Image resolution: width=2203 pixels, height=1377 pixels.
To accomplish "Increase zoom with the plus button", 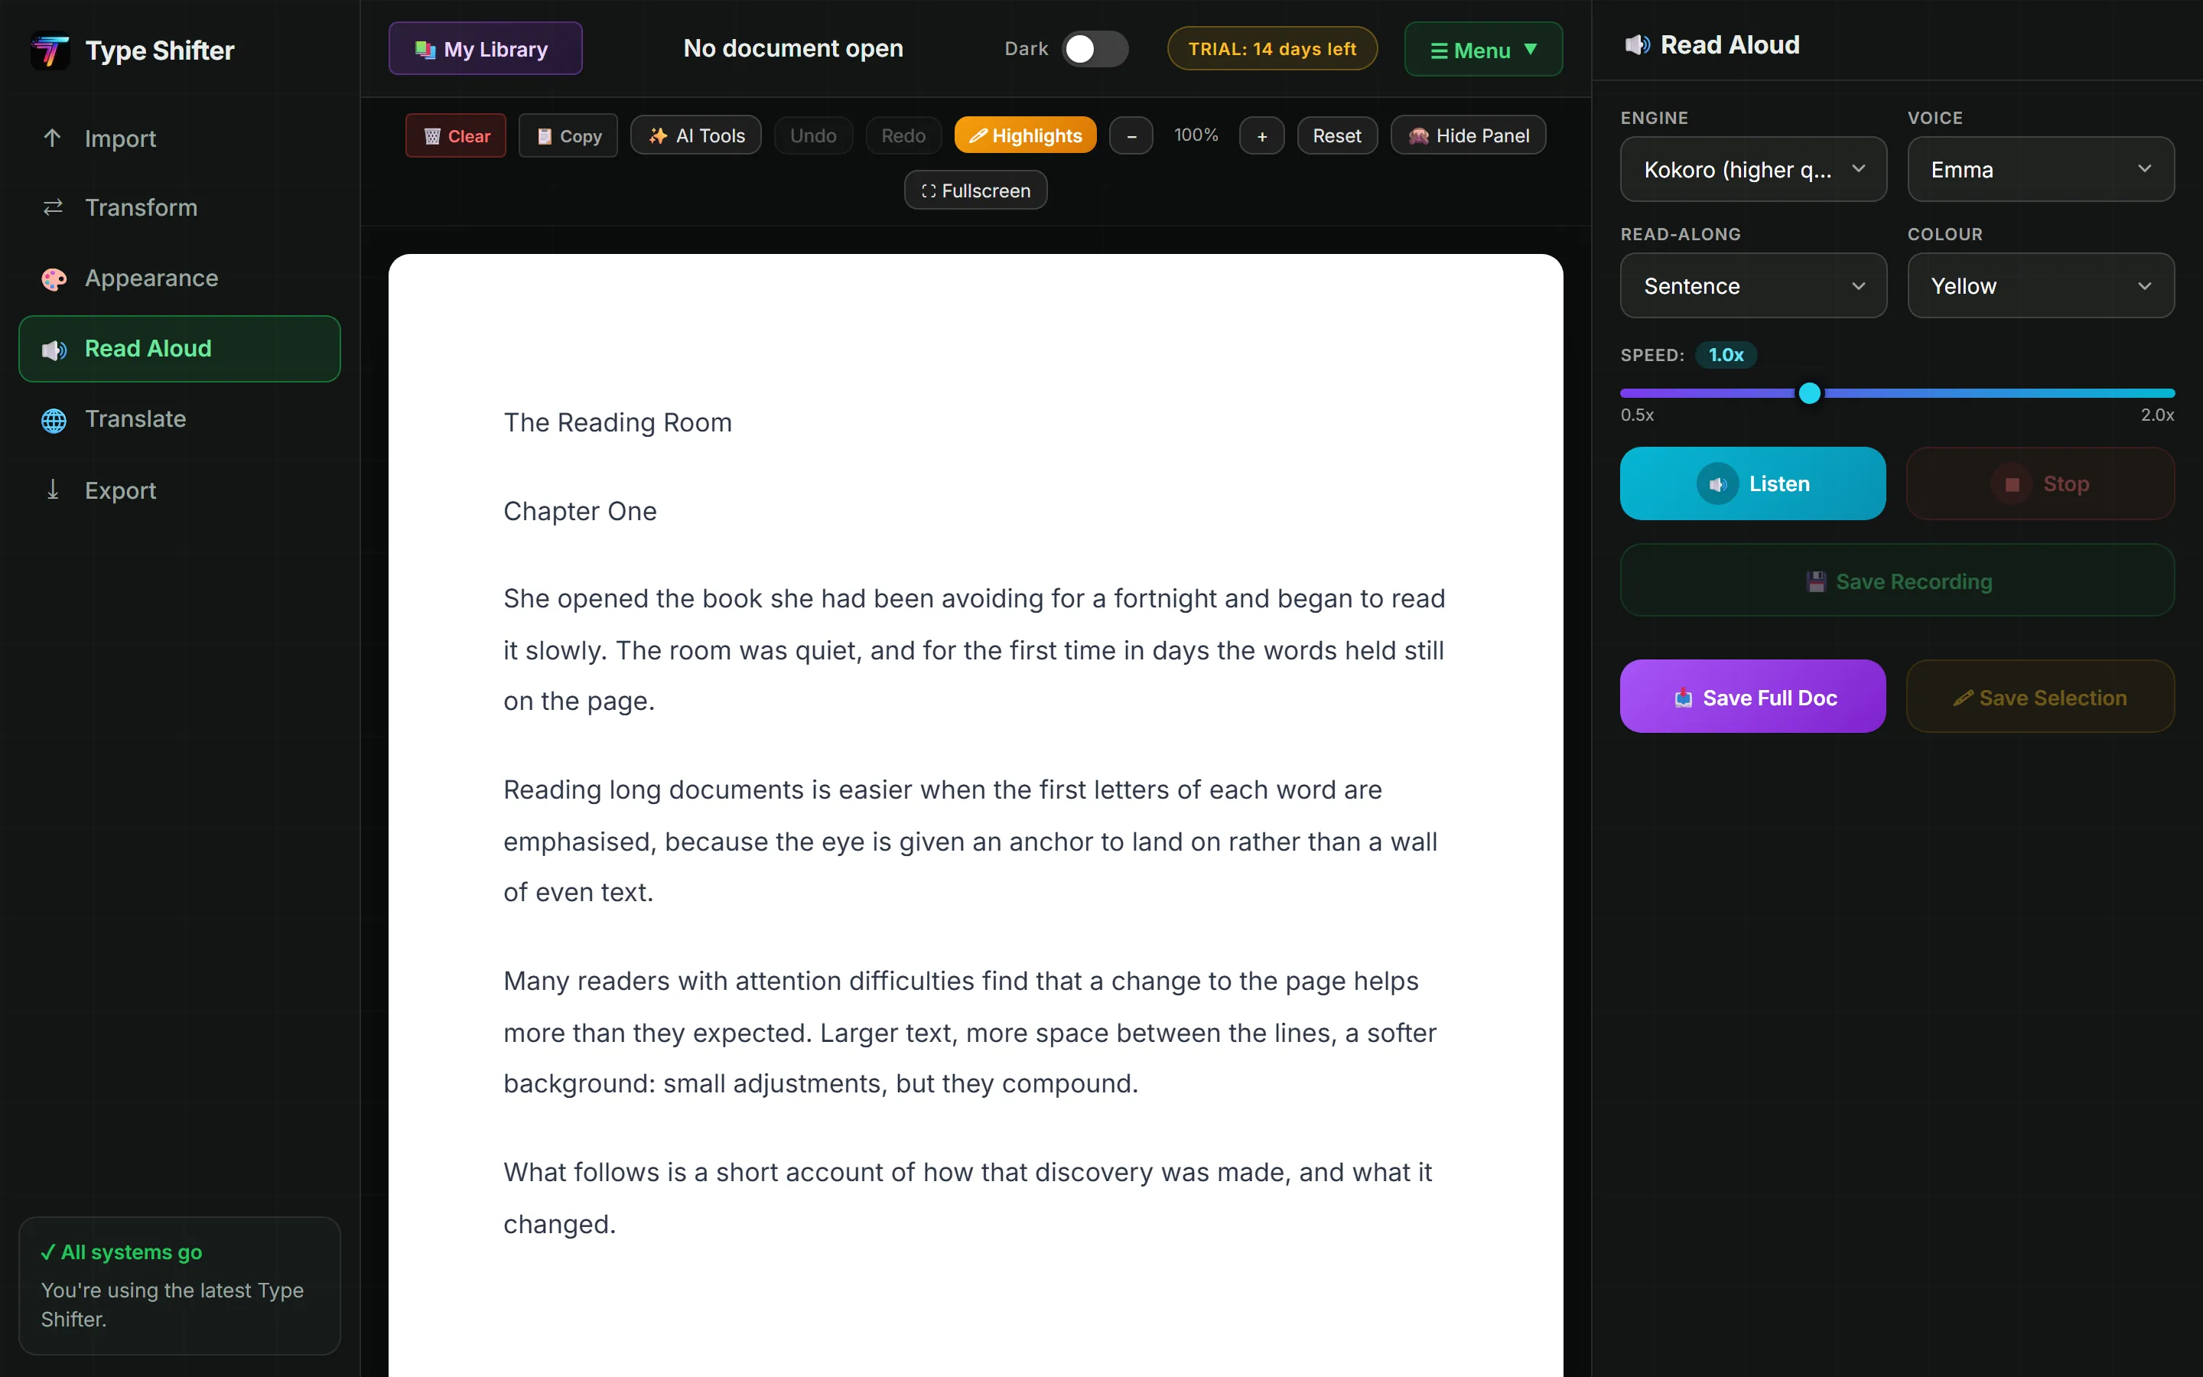I will tap(1261, 135).
